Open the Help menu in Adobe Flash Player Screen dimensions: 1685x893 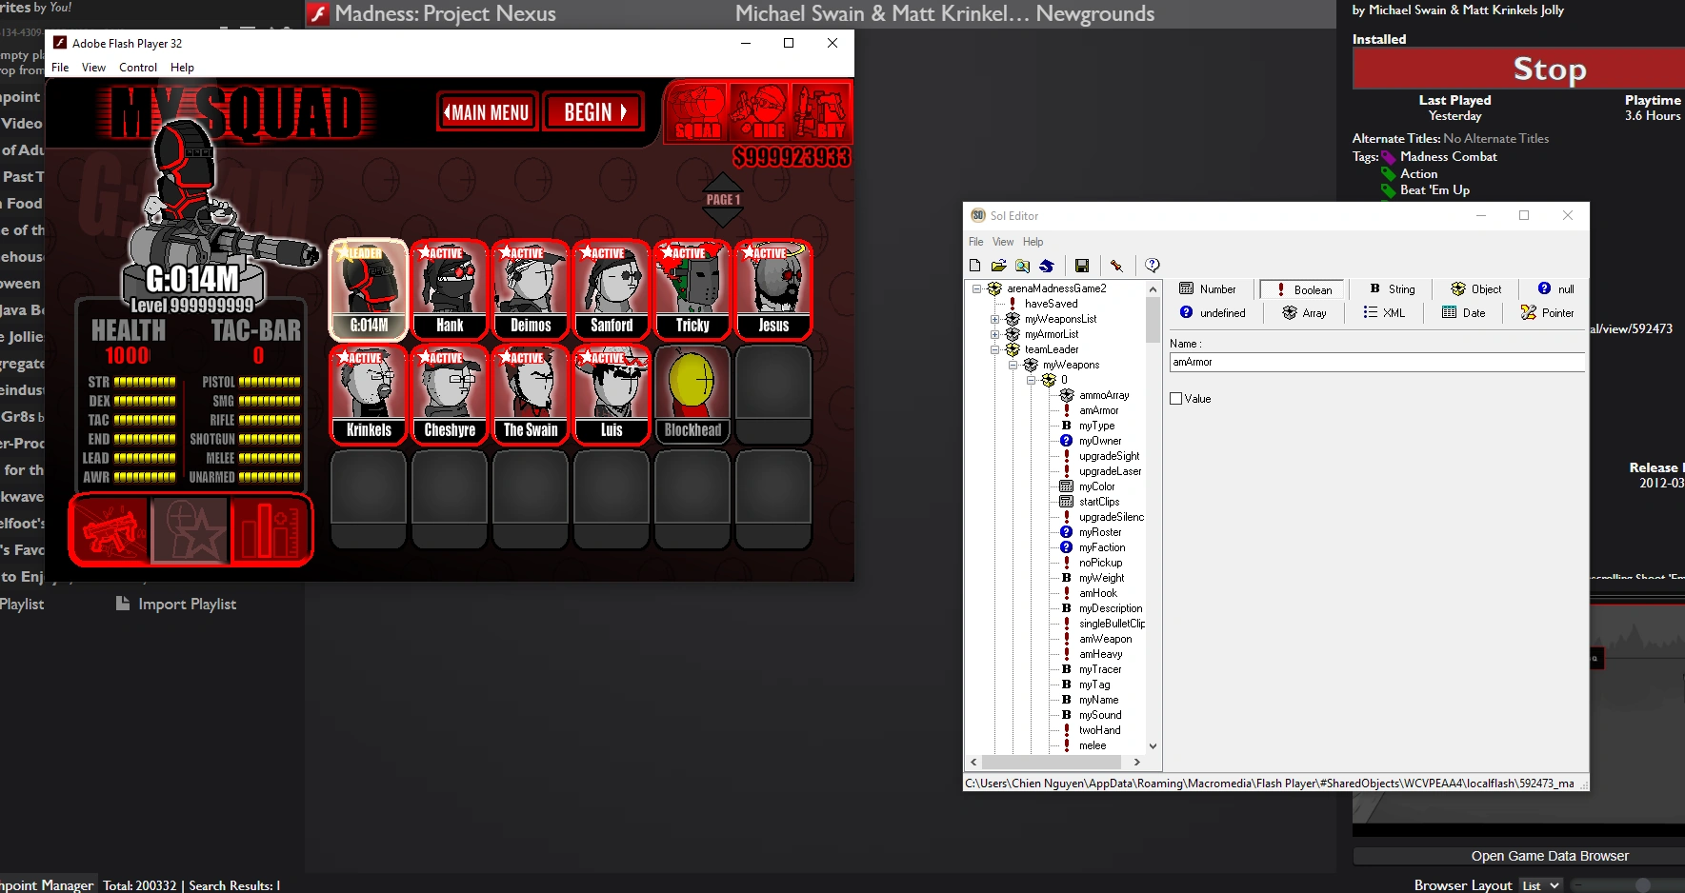tap(182, 68)
